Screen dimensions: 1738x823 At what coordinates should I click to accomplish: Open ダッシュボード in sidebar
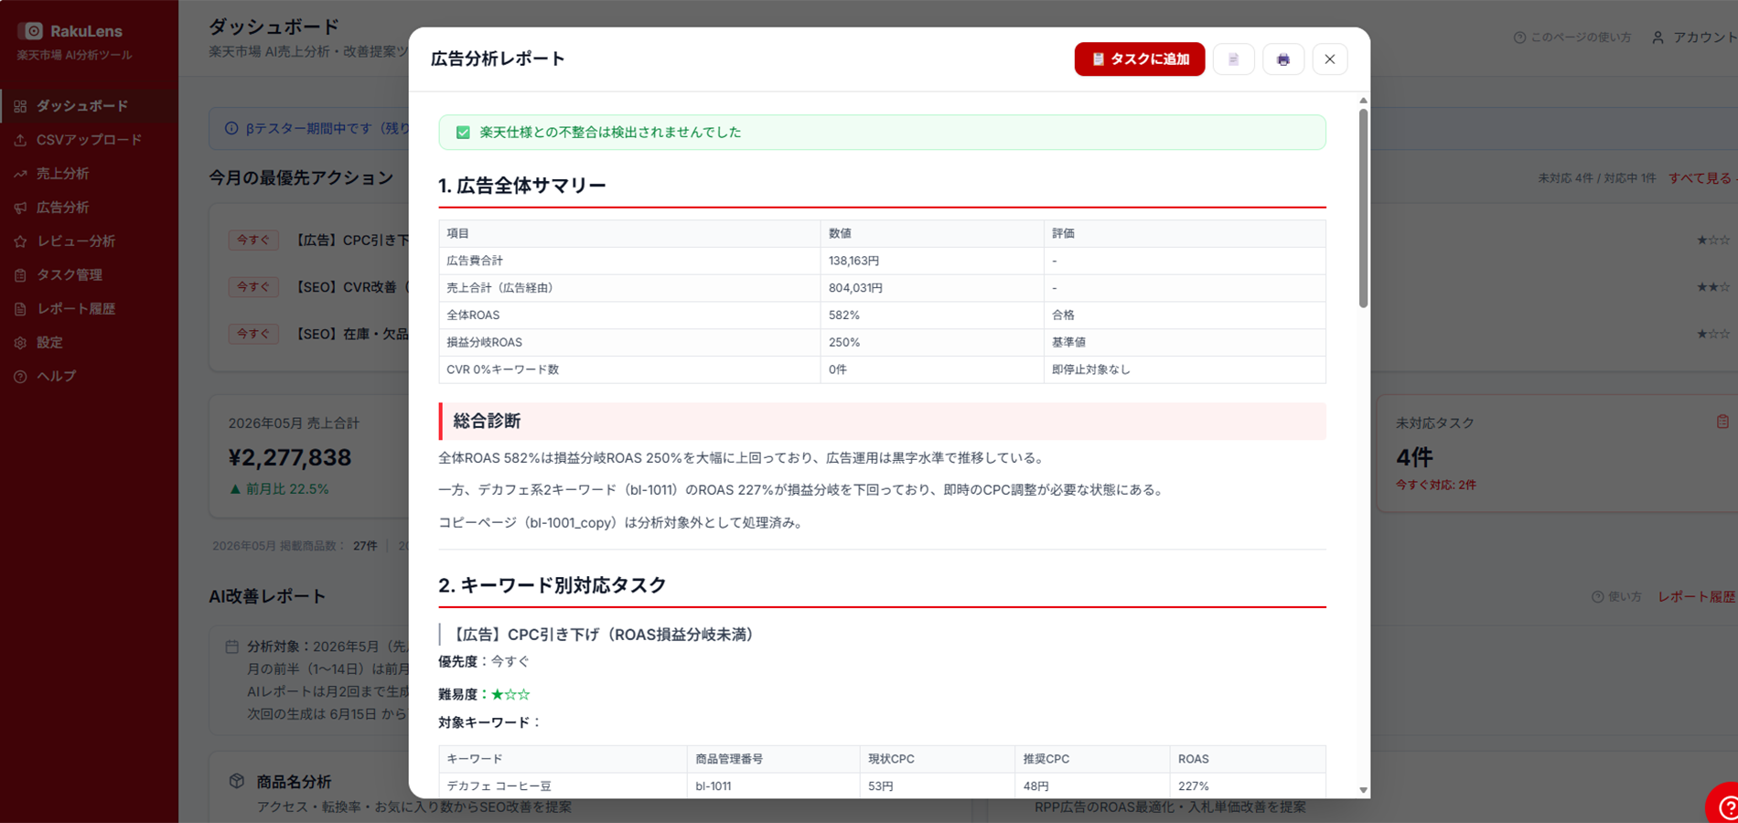tap(89, 106)
